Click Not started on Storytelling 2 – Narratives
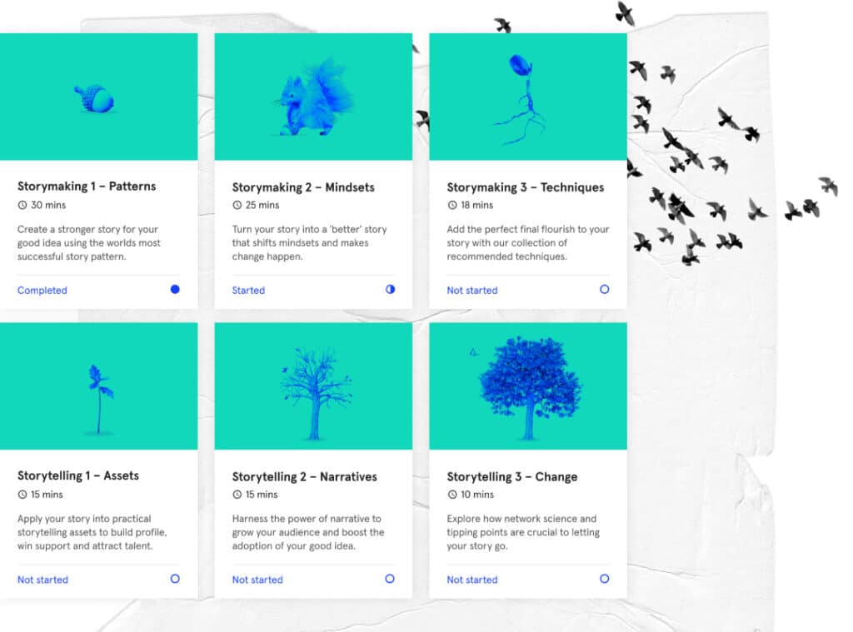This screenshot has height=632, width=853. [258, 580]
